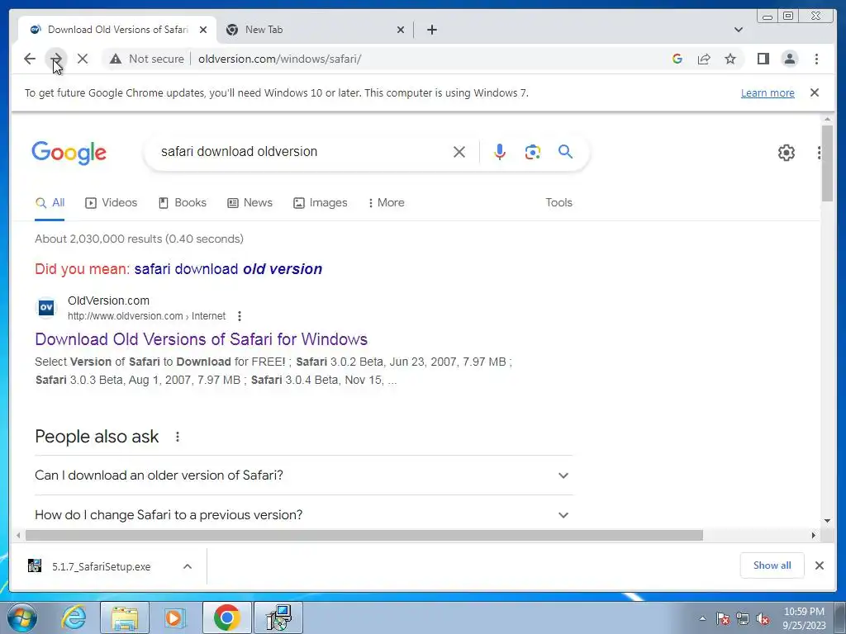
Task: Toggle Chrome side panel
Action: pos(763,59)
